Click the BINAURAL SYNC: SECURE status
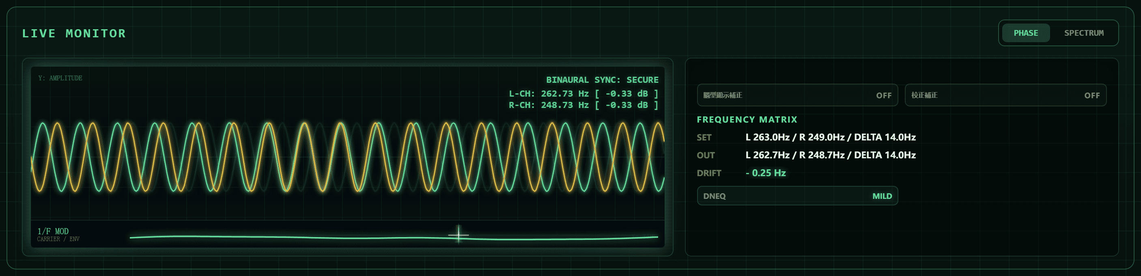The width and height of the screenshot is (1141, 276). tap(602, 80)
